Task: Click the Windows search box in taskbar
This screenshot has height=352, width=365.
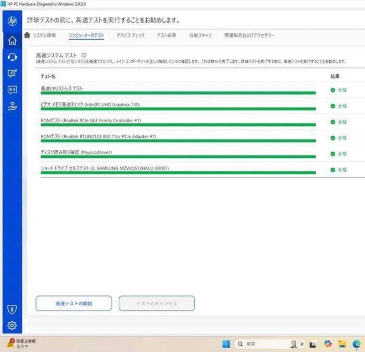Action: 260,344
